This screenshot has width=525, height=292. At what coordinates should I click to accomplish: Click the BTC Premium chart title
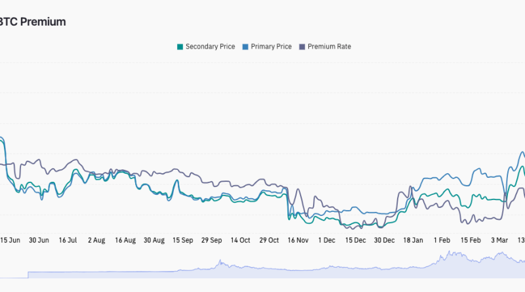pos(32,22)
